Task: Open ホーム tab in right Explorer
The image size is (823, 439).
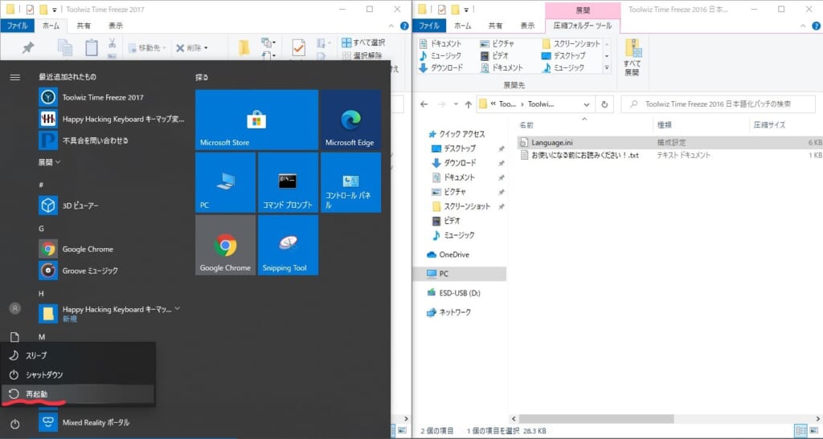Action: (x=462, y=25)
